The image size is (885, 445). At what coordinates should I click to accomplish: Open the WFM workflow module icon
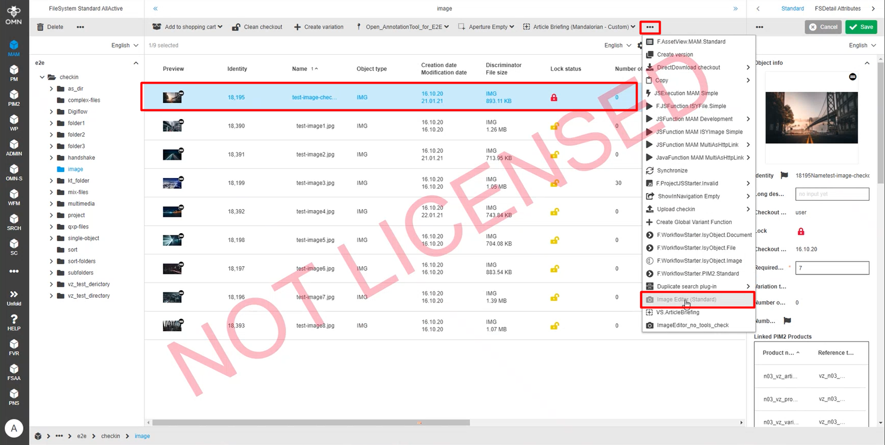(x=14, y=197)
